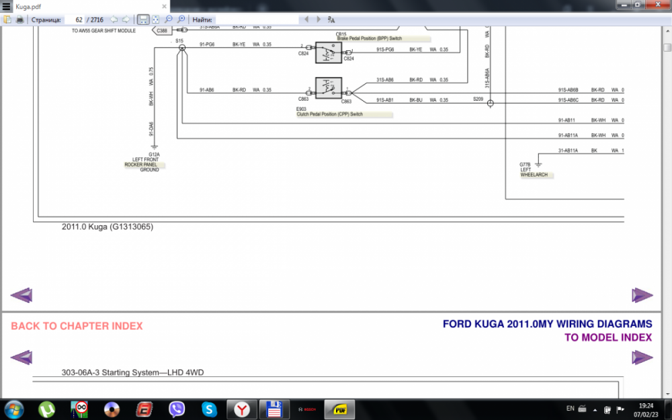Close the Kuga.pdf tab
The height and width of the screenshot is (420, 672).
pyautogui.click(x=164, y=7)
